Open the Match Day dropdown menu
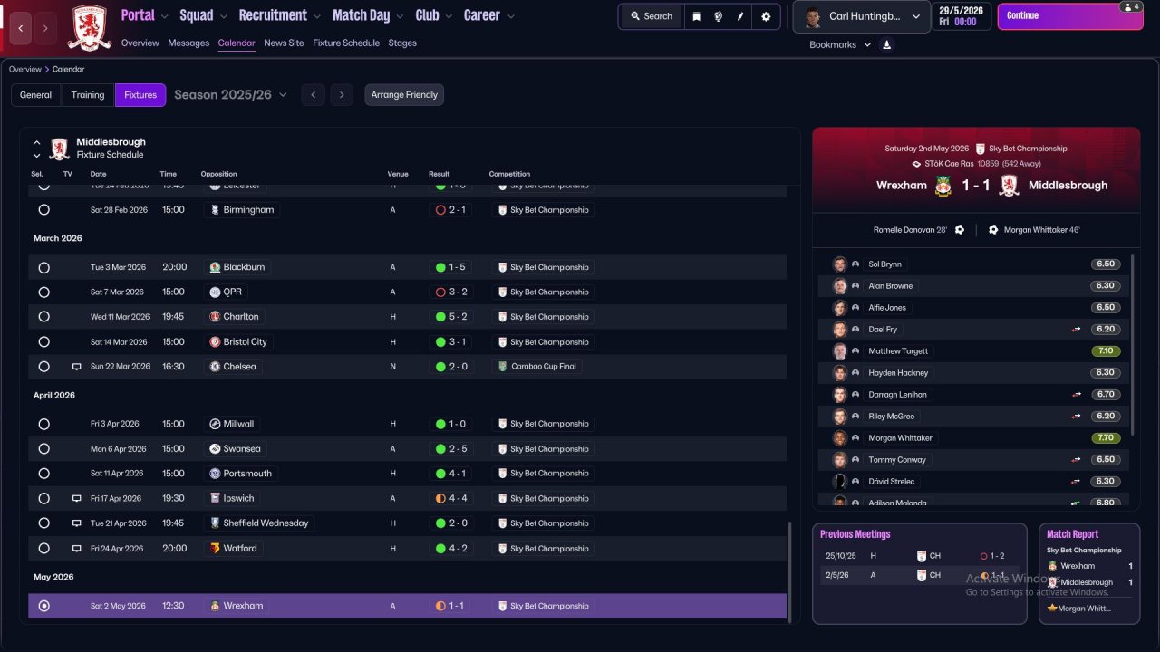The height and width of the screenshot is (652, 1160). (x=369, y=15)
